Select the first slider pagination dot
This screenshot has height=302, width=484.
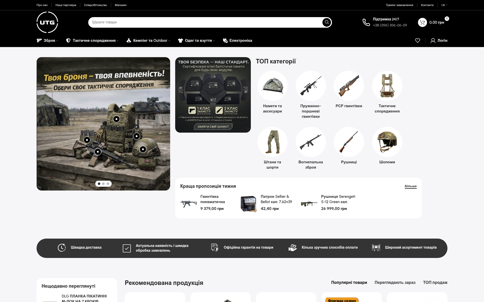pyautogui.click(x=99, y=184)
